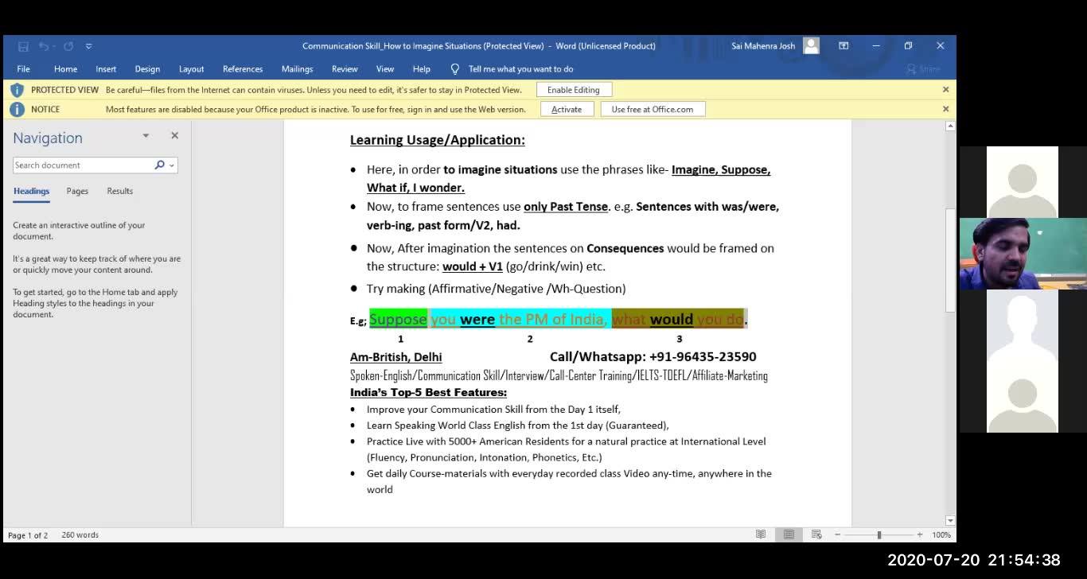The width and height of the screenshot is (1087, 579).
Task: Switch to Read Mode view icon
Action: 761,534
